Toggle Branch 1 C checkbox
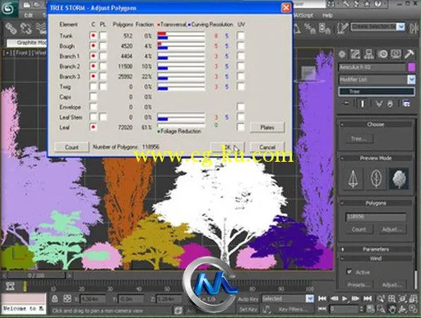This screenshot has height=318, width=421. pos(93,56)
